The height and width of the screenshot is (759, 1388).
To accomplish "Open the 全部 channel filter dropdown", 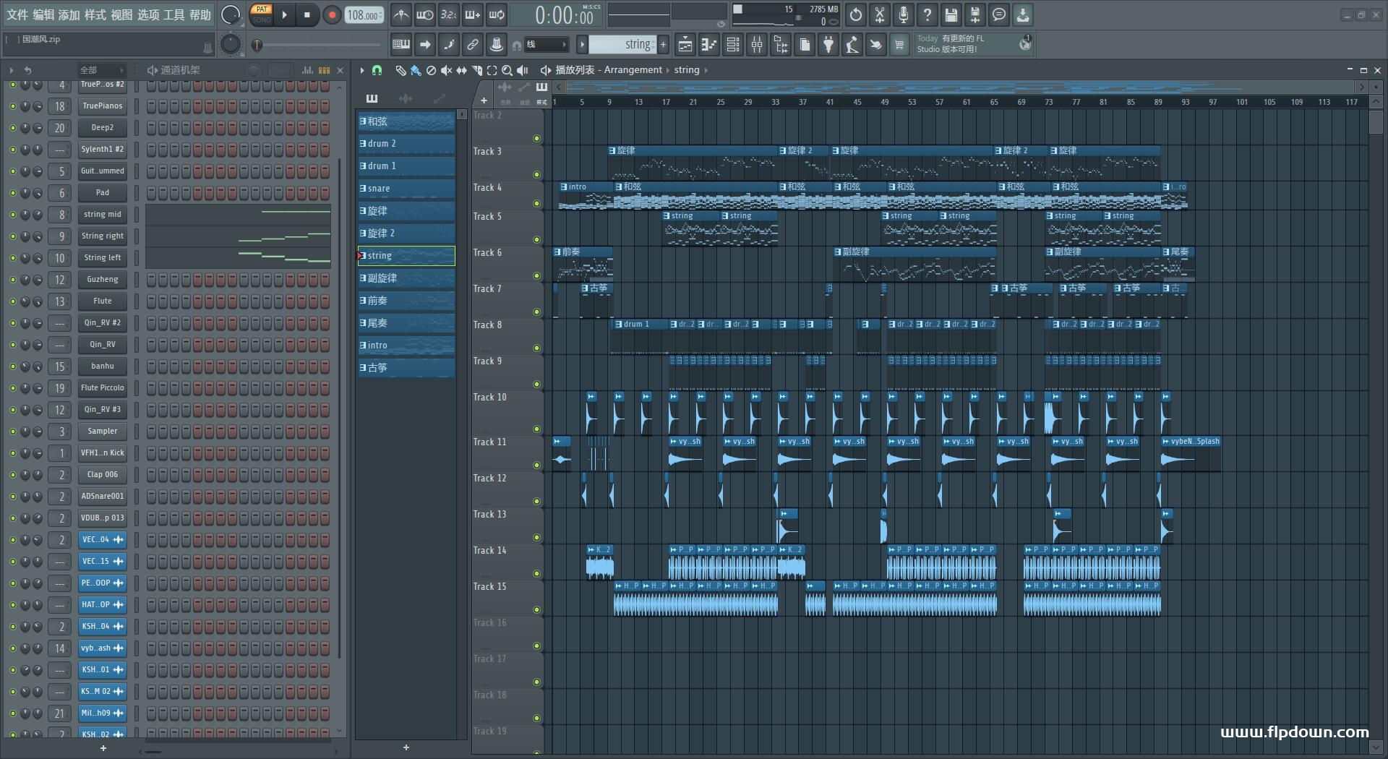I will click(102, 70).
